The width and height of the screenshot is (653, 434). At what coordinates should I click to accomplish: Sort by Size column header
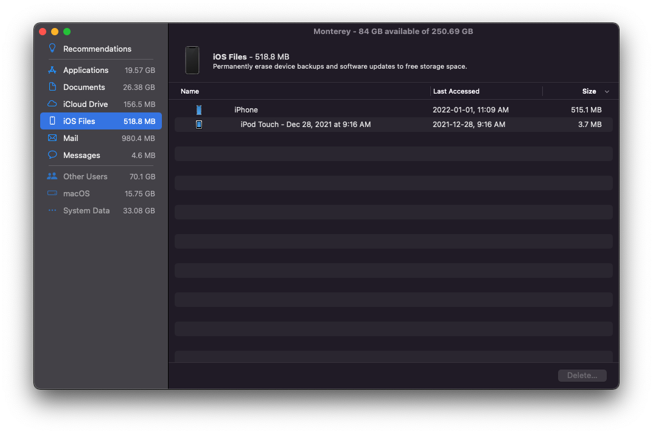589,91
